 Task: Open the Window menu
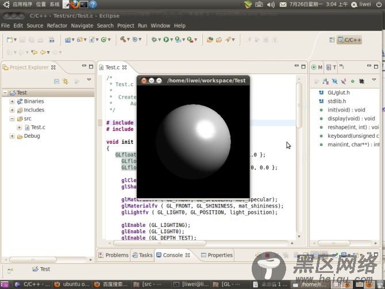click(x=160, y=25)
